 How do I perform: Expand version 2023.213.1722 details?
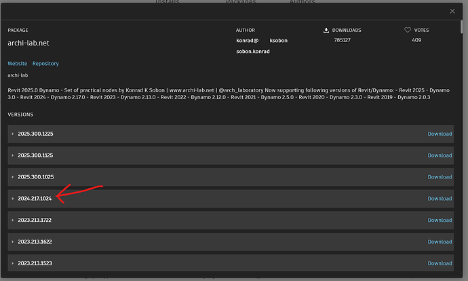point(12,220)
